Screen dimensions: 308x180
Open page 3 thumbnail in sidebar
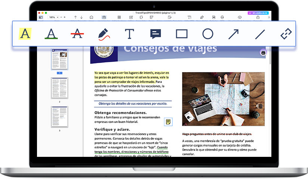tap(59, 117)
